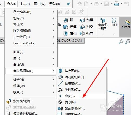Expand the 参考几何体 toolbar dropdown arrow
131x115 pixels.
point(103,34)
